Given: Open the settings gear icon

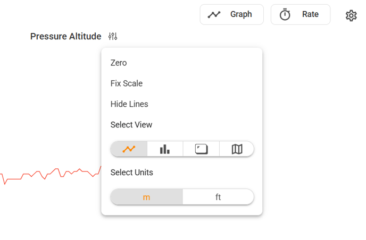Looking at the screenshot, I should 351,15.
